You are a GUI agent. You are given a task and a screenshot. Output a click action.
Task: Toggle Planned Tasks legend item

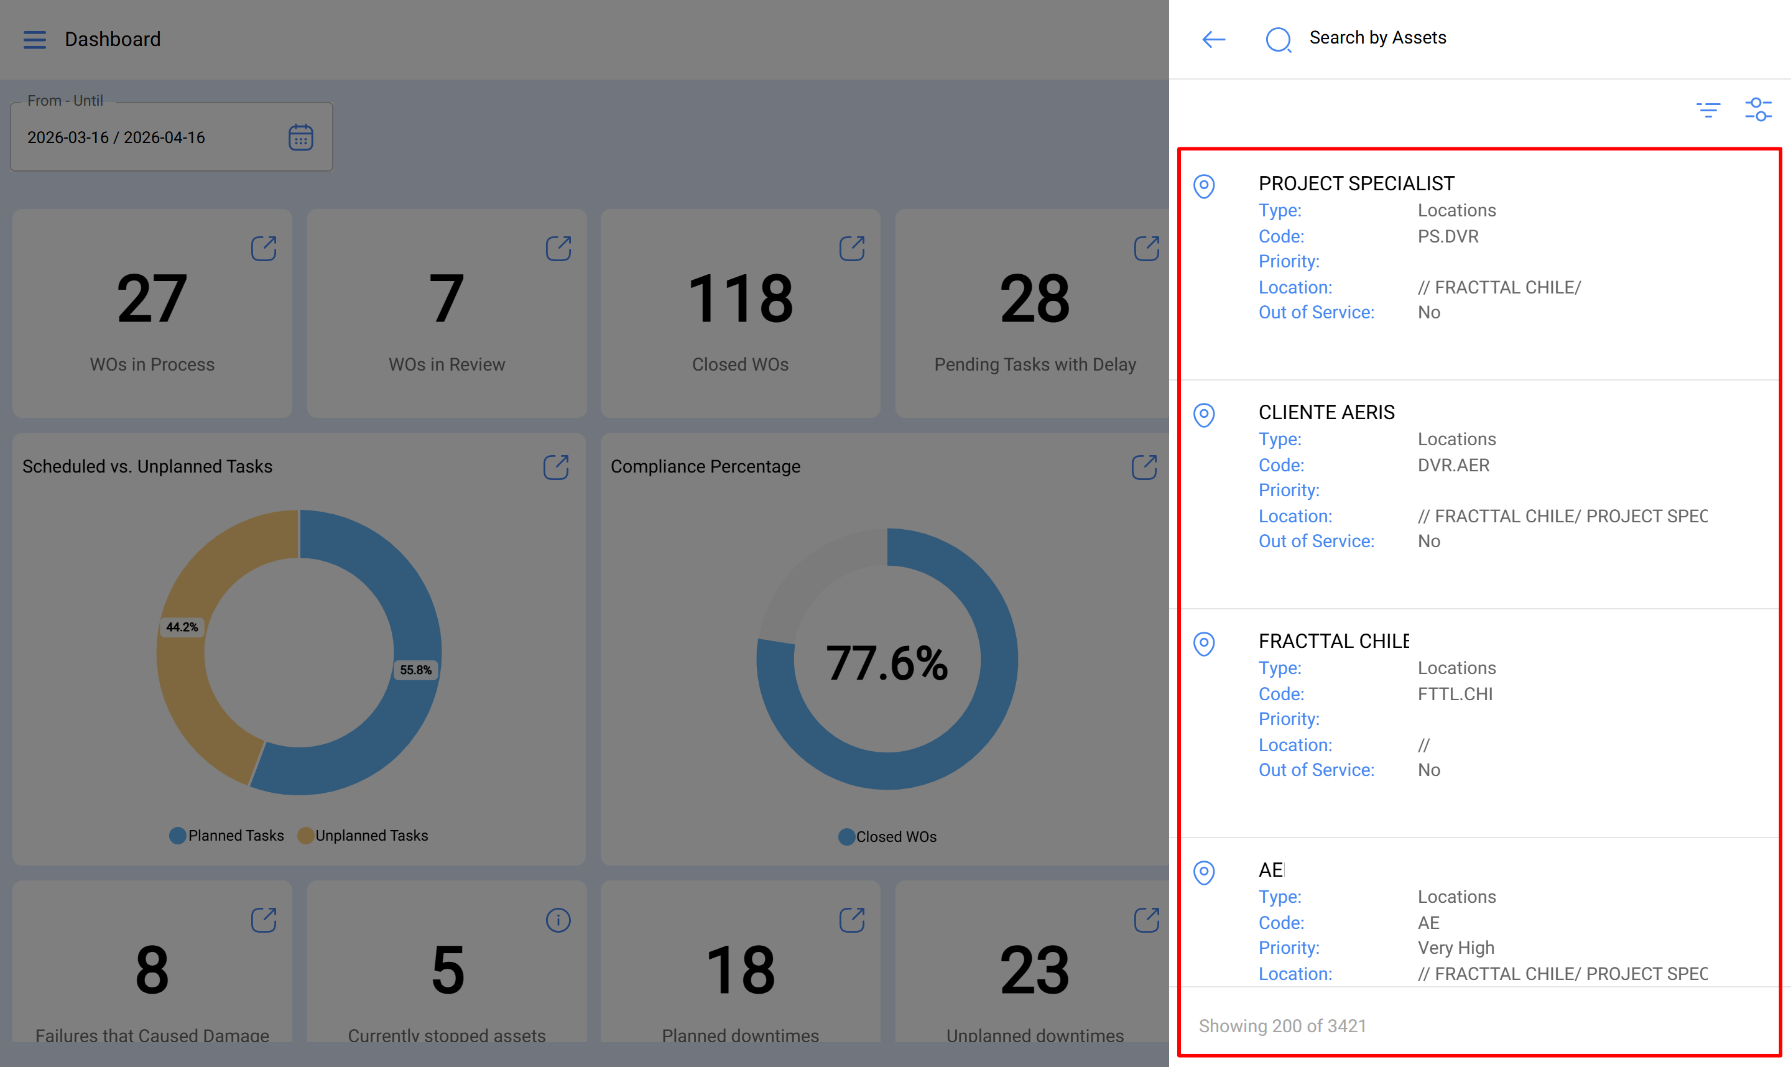tap(227, 836)
